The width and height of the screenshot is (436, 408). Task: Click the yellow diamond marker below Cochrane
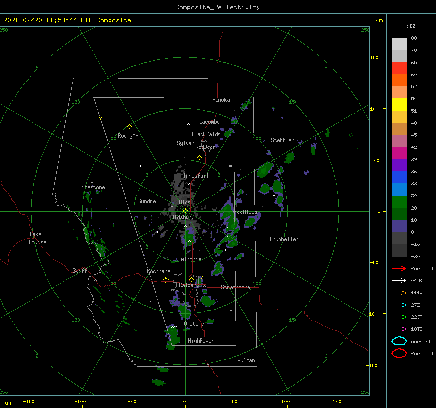[x=166, y=280]
